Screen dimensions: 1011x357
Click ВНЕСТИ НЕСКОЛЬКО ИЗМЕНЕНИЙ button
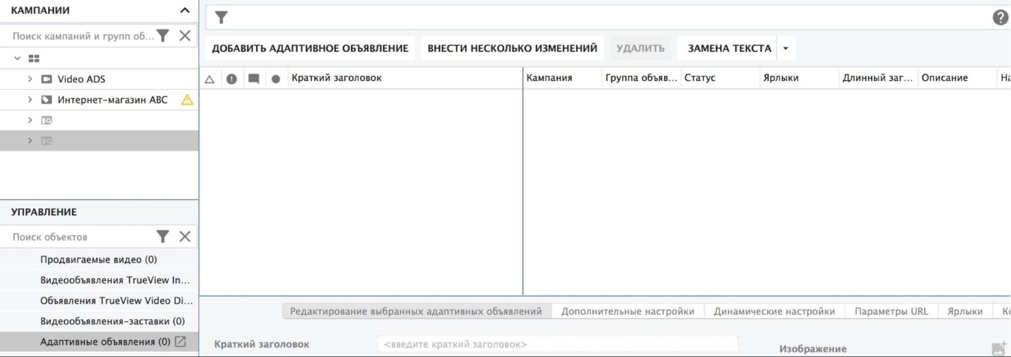click(x=512, y=48)
